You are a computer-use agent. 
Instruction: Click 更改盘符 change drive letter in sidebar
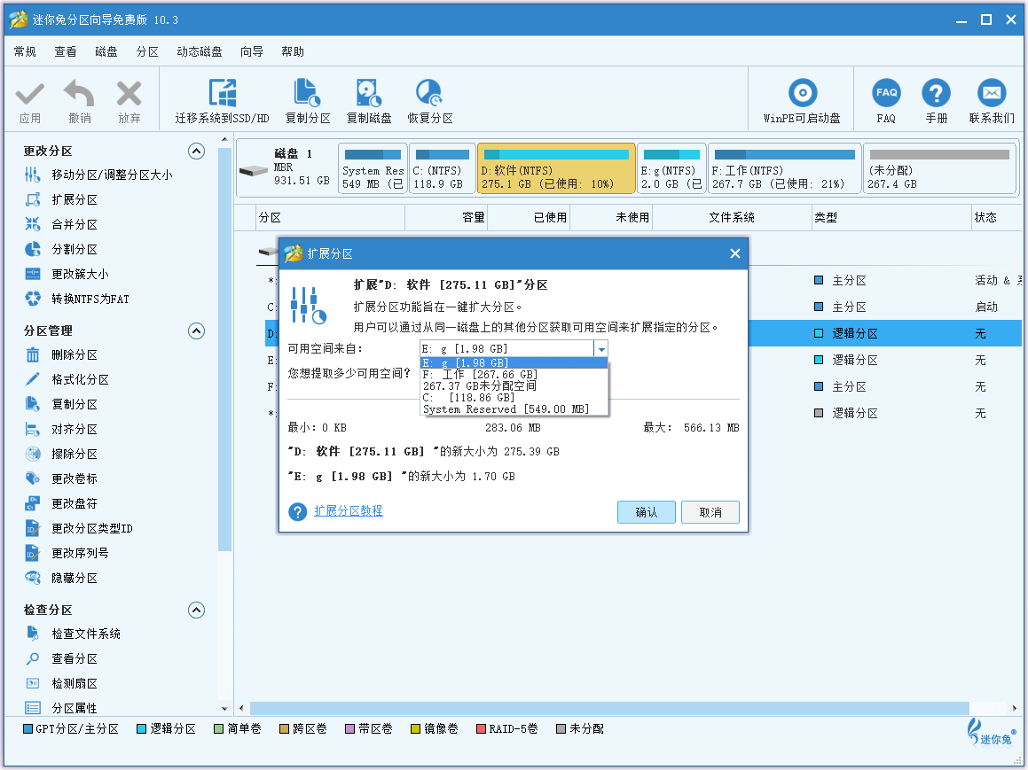[61, 503]
